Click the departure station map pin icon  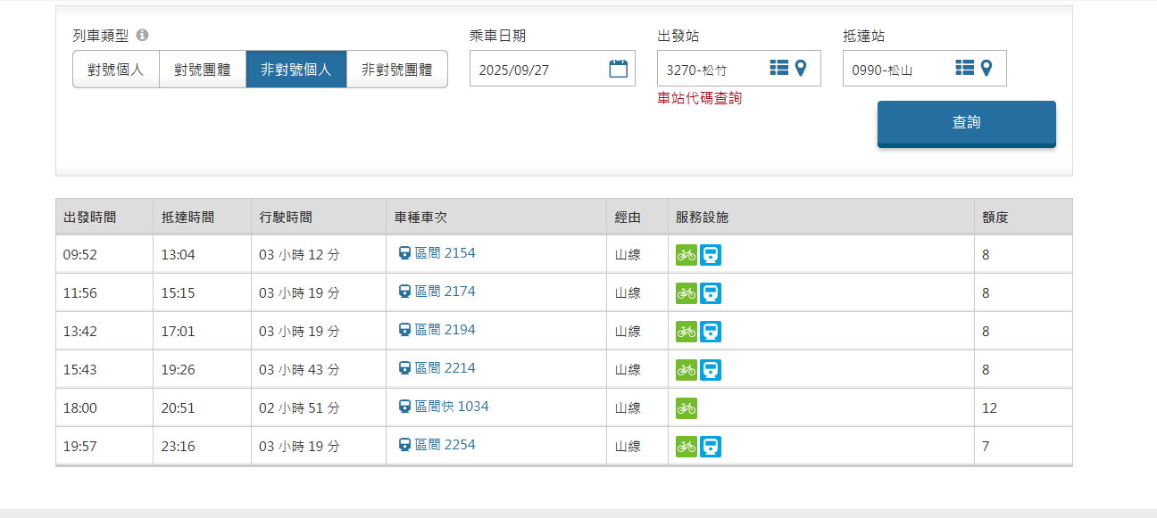801,68
